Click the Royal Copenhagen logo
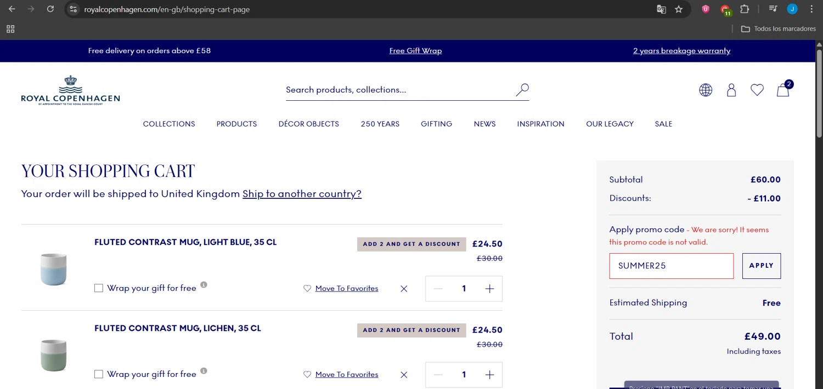Image resolution: width=823 pixels, height=389 pixels. pyautogui.click(x=70, y=90)
